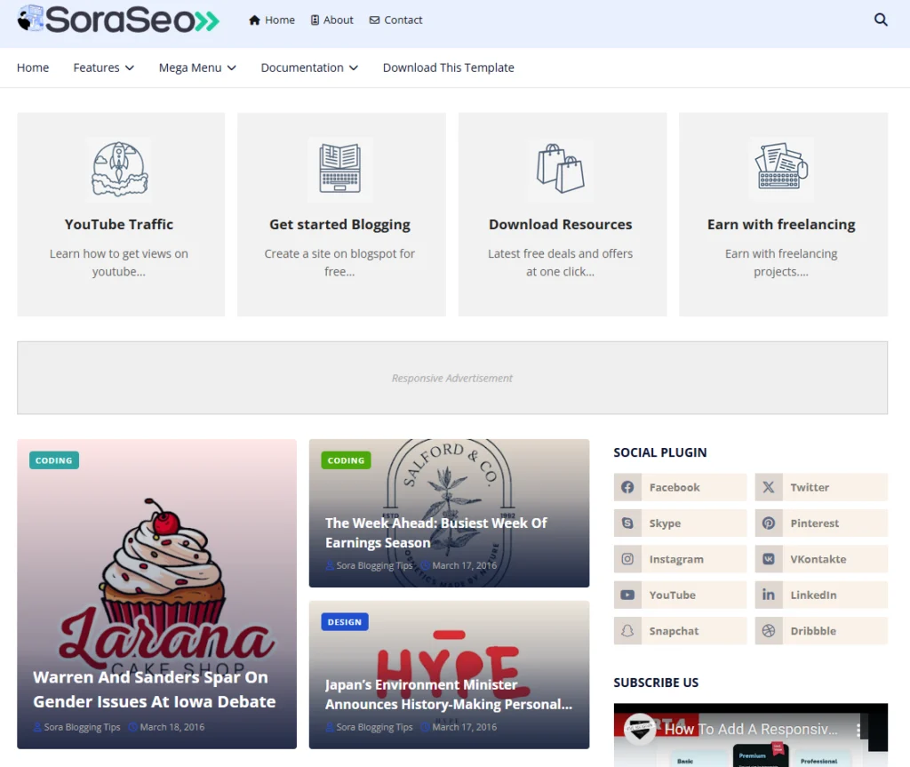The width and height of the screenshot is (910, 767).
Task: Click the Snapchat ghost icon
Action: (627, 631)
